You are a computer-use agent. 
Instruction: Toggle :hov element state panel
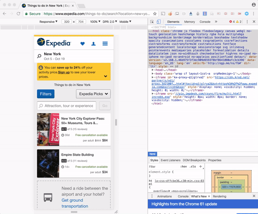[184, 166]
